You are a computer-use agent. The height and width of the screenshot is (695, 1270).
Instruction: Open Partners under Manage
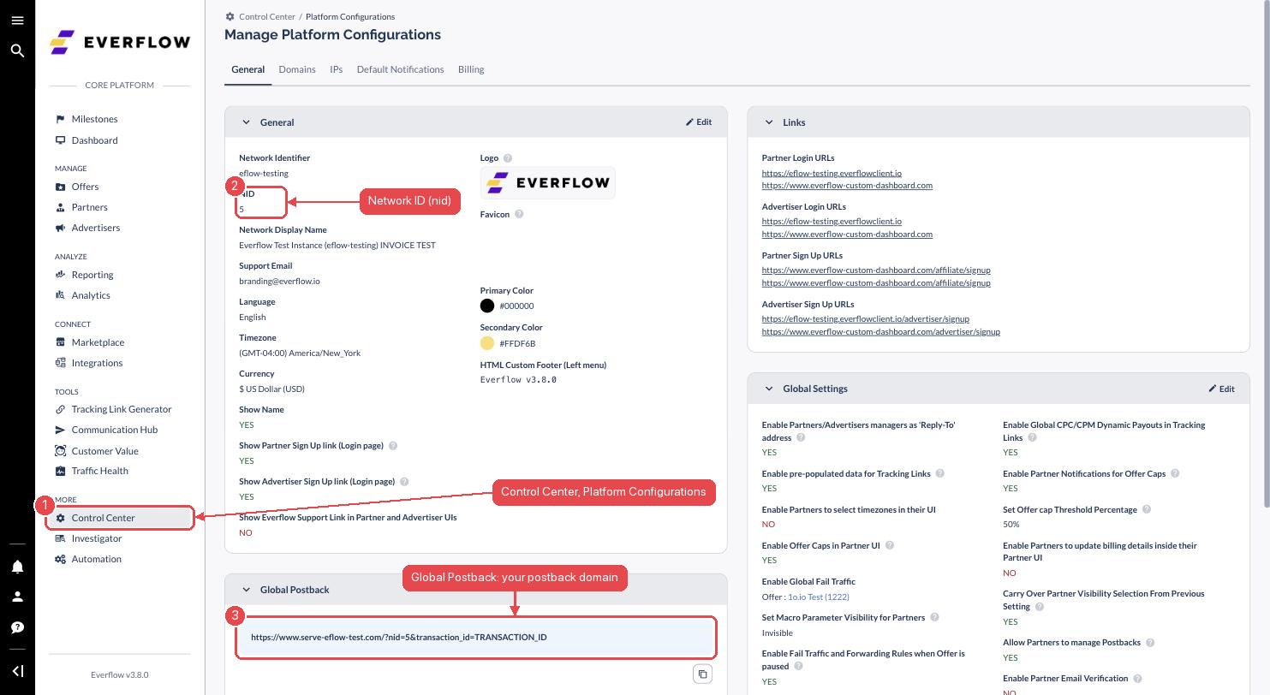point(89,207)
